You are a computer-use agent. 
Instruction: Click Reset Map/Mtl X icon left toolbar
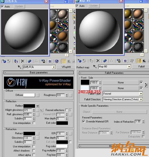(23, 61)
